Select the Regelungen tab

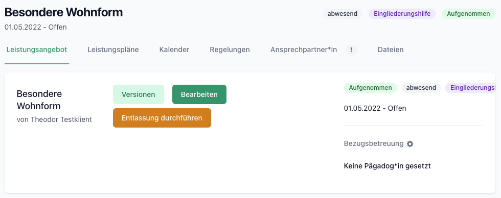230,49
